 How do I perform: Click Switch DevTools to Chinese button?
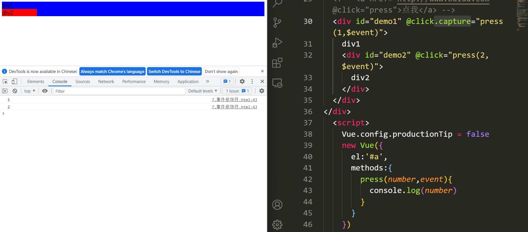point(174,71)
